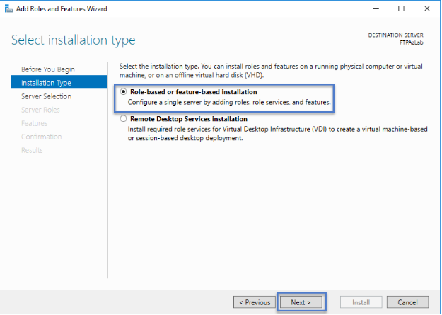Go to the Server Selection step
The image size is (442, 315).
click(46, 96)
